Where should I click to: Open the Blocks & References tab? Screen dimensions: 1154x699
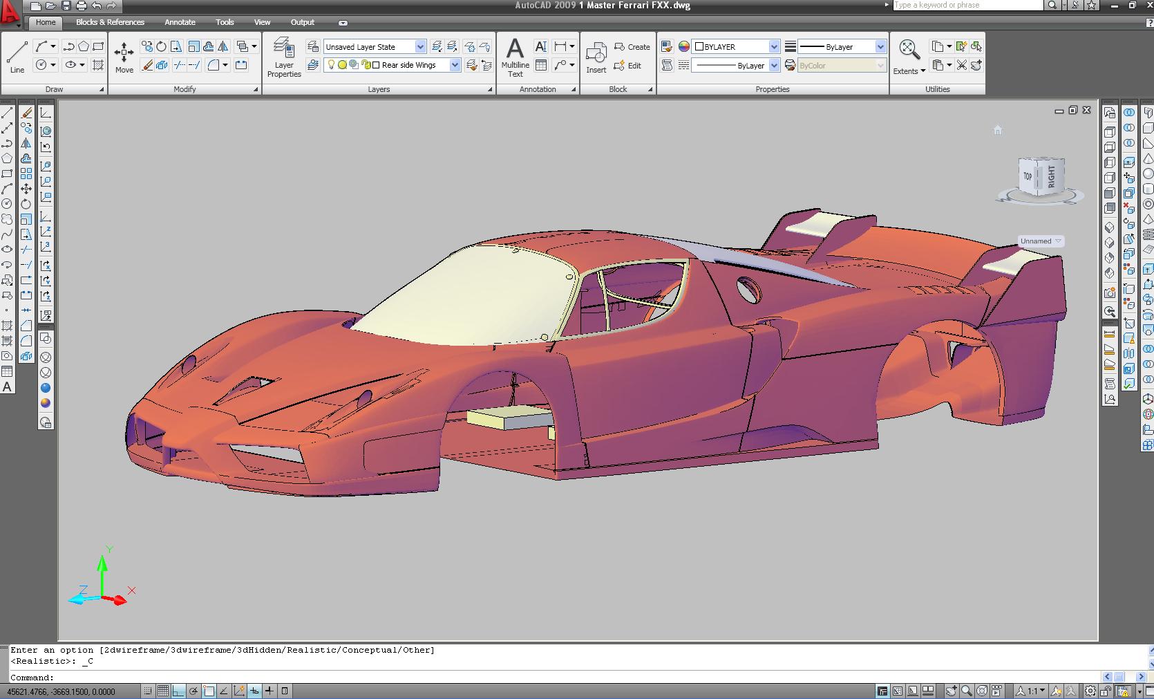pyautogui.click(x=110, y=22)
